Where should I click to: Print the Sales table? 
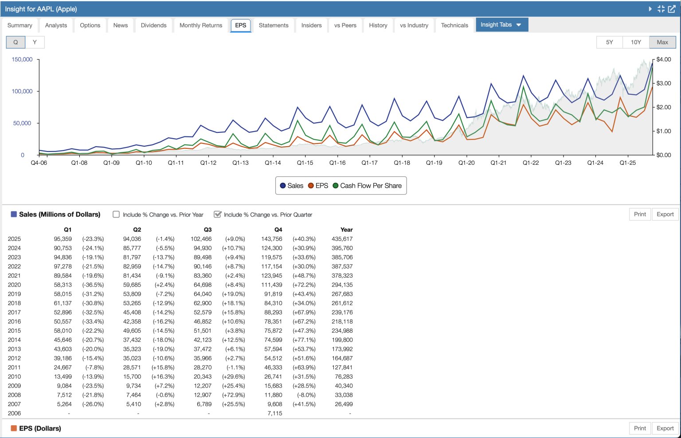640,214
